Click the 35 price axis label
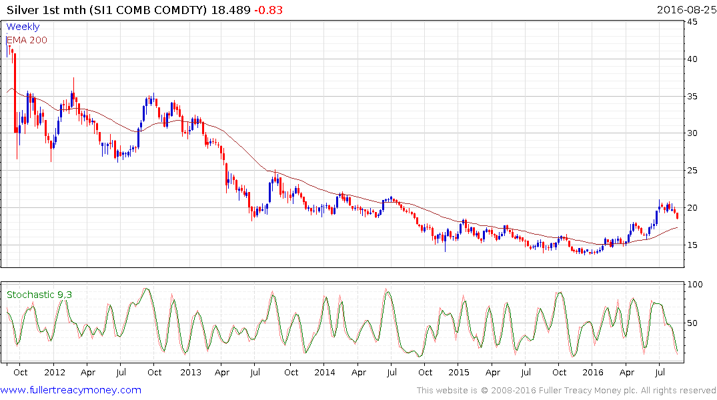717x400 pixels. tap(692, 97)
